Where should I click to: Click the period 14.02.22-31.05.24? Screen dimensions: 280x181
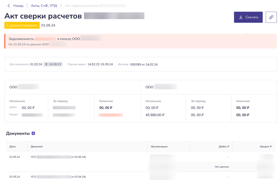coord(100,64)
